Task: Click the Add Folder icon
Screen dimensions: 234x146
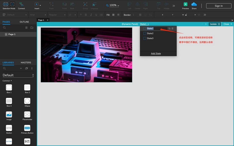Action: 32,28
